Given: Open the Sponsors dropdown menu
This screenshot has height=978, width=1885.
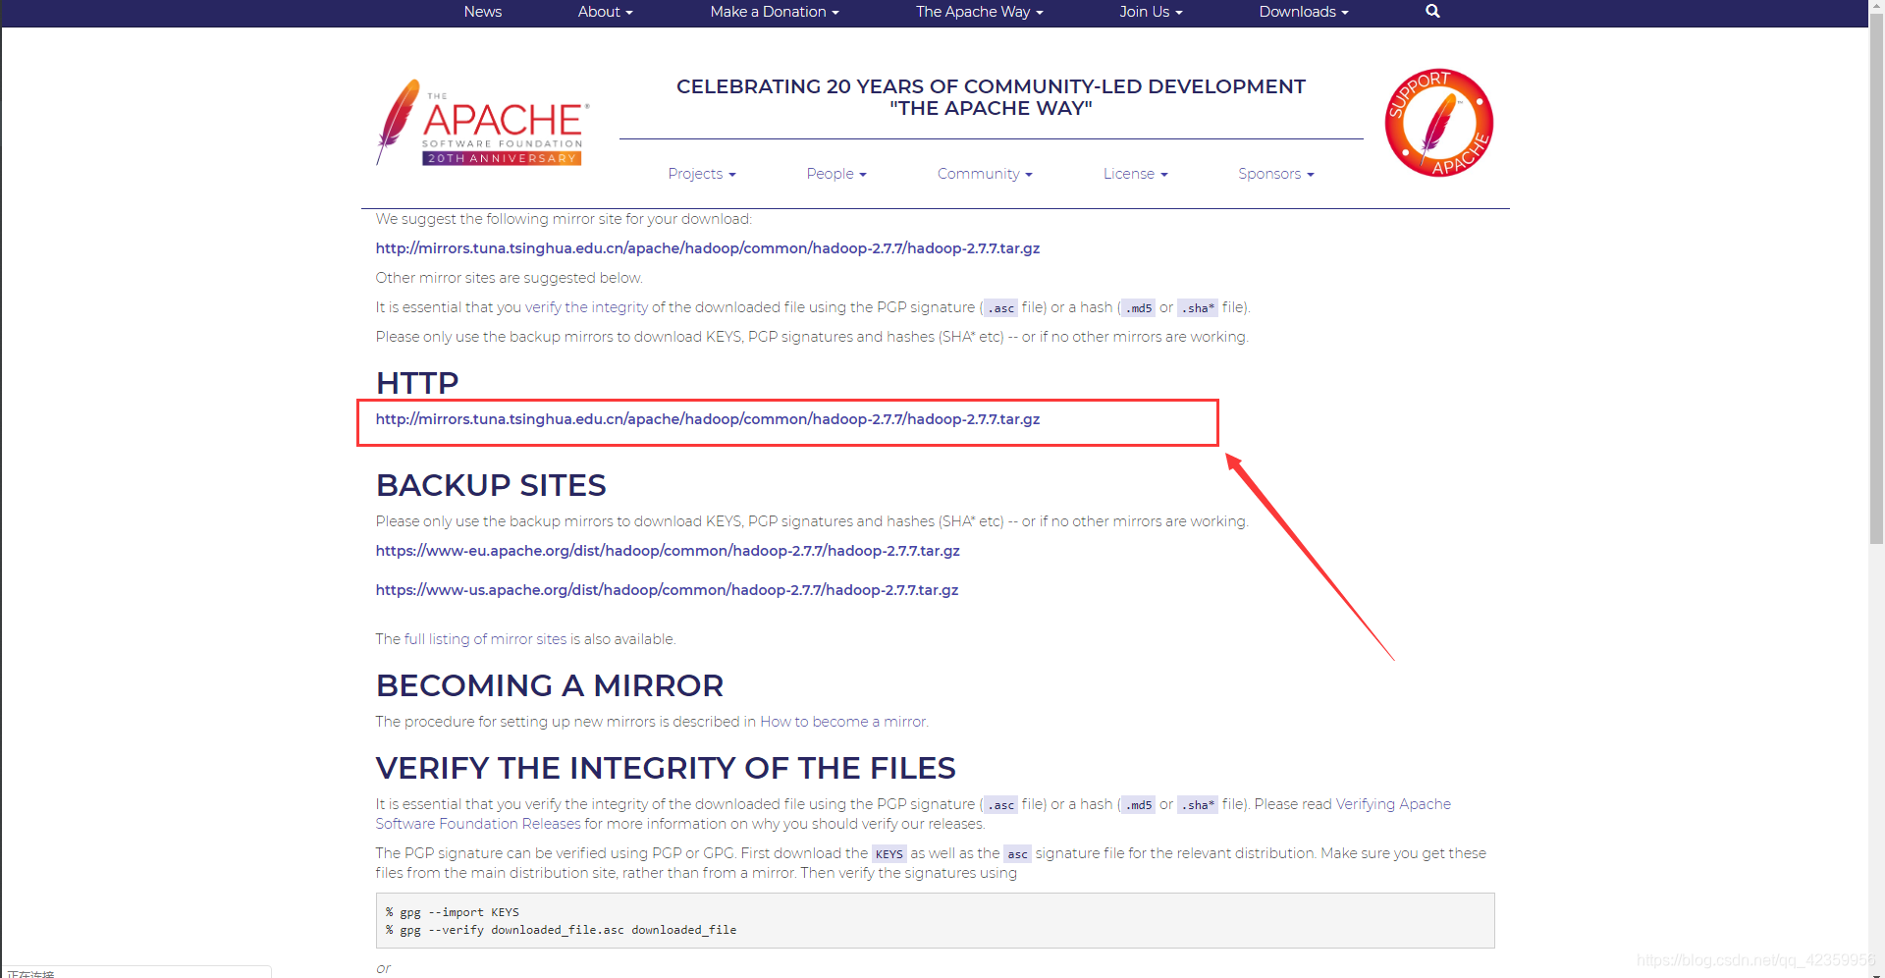Looking at the screenshot, I should point(1275,174).
